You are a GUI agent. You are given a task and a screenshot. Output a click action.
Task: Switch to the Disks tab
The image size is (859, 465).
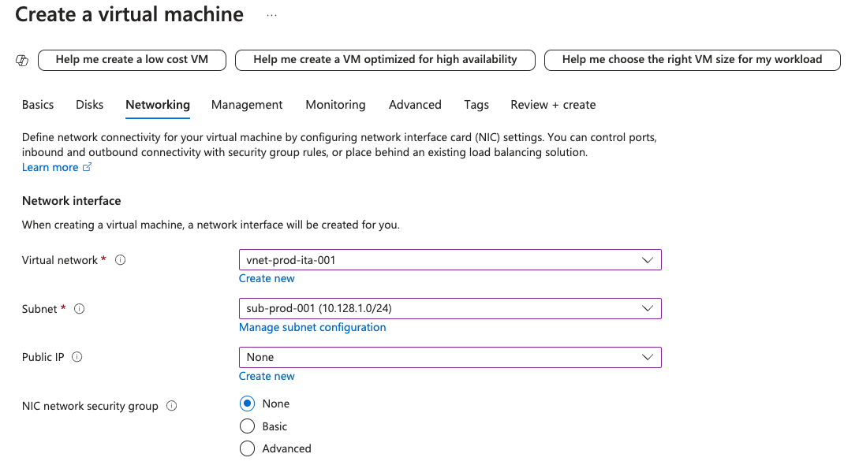90,105
